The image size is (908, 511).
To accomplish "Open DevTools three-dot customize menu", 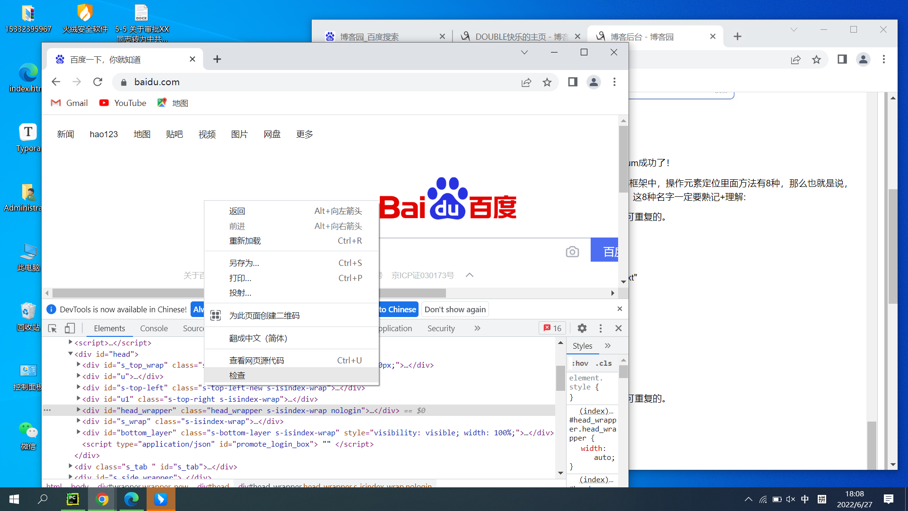I will click(601, 328).
